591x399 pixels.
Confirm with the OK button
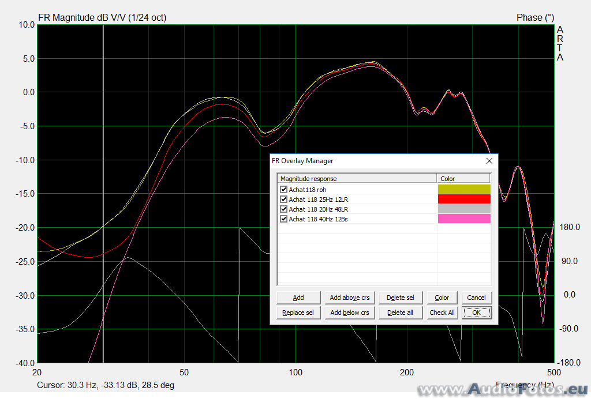tap(476, 313)
